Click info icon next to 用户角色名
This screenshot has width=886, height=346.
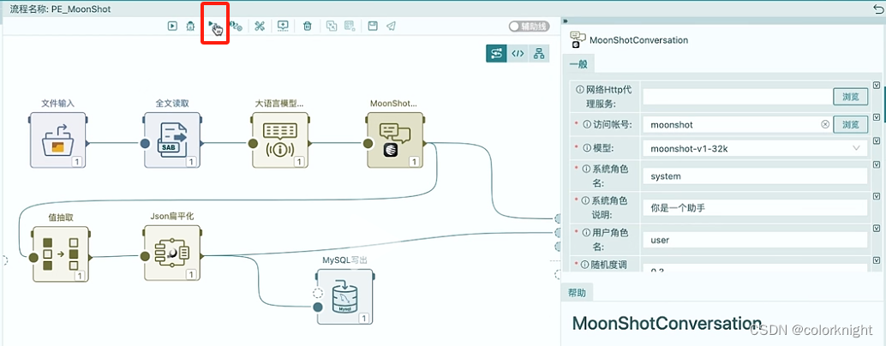coord(586,232)
